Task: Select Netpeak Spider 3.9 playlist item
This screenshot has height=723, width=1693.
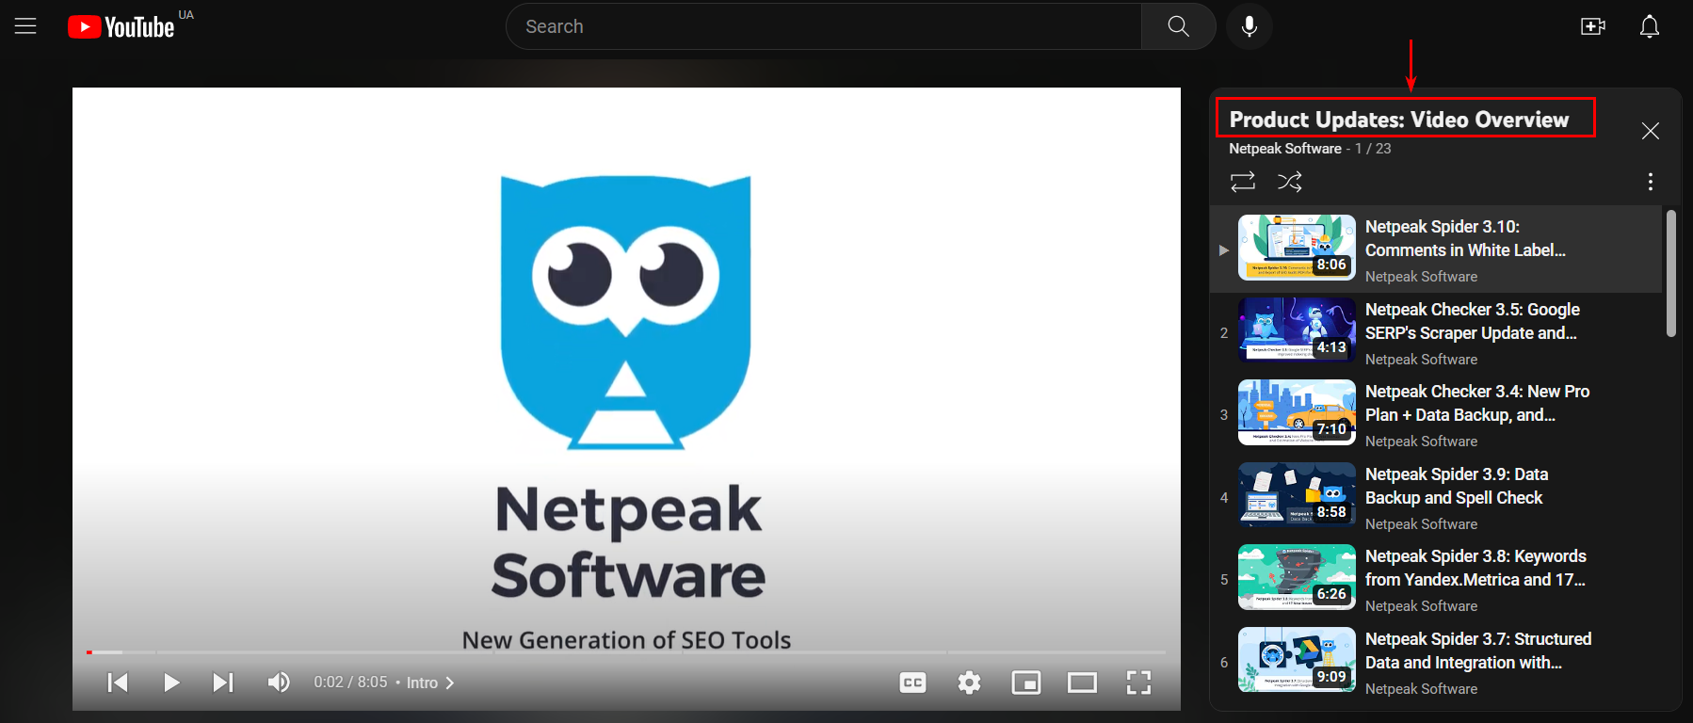Action: click(x=1456, y=486)
